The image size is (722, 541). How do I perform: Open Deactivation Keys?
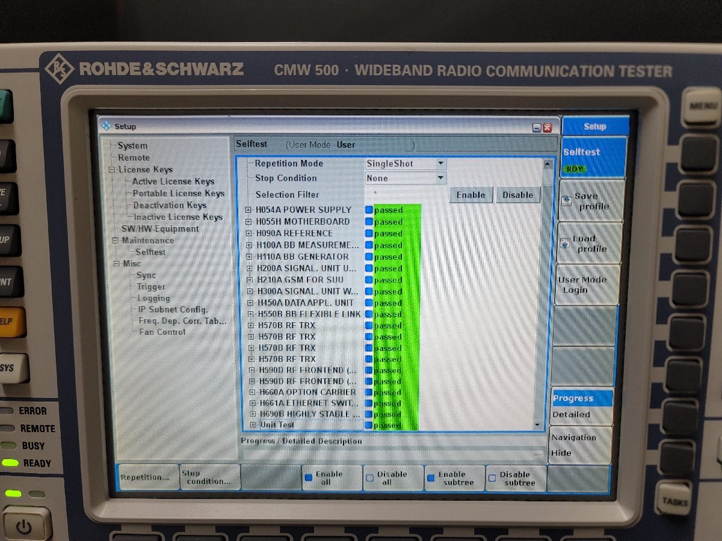(x=170, y=206)
